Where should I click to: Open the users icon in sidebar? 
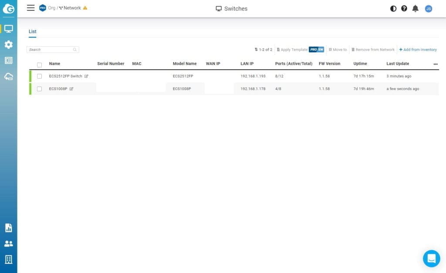8,244
